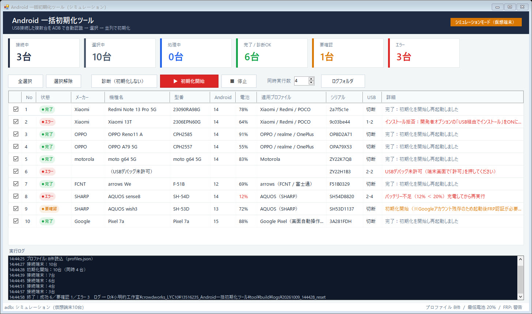Screen dimensions: 532x314
Task: Click the シリアル column header
Action: click(345, 97)
